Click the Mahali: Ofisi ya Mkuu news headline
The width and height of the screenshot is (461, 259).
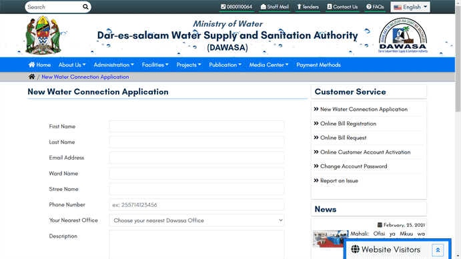coord(388,234)
